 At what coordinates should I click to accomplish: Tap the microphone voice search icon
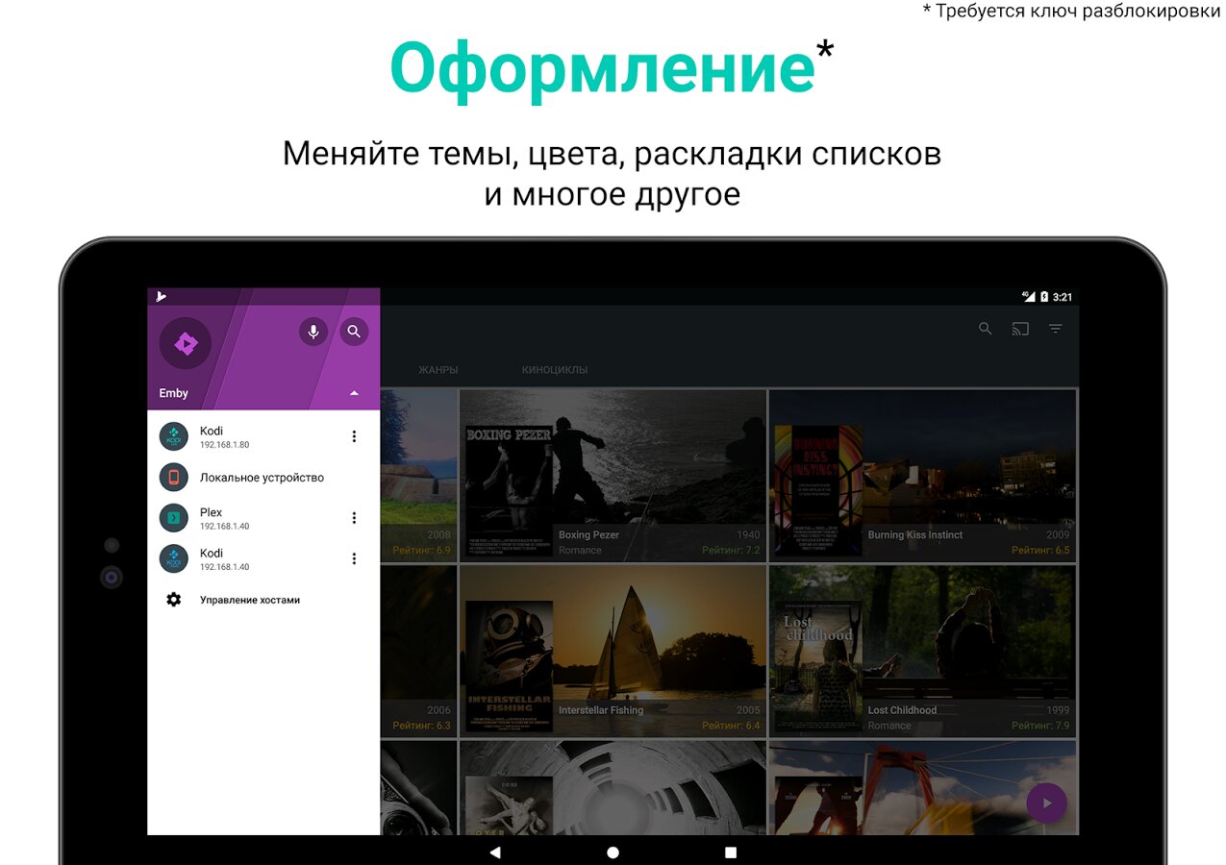pyautogui.click(x=313, y=332)
